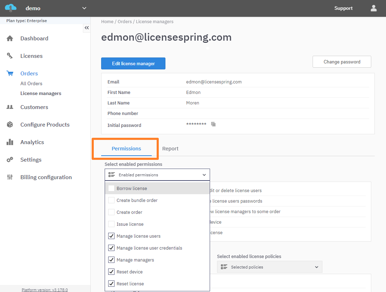Click the Change password button

pyautogui.click(x=342, y=62)
